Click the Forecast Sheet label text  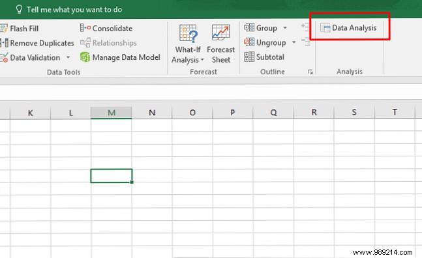pos(220,55)
